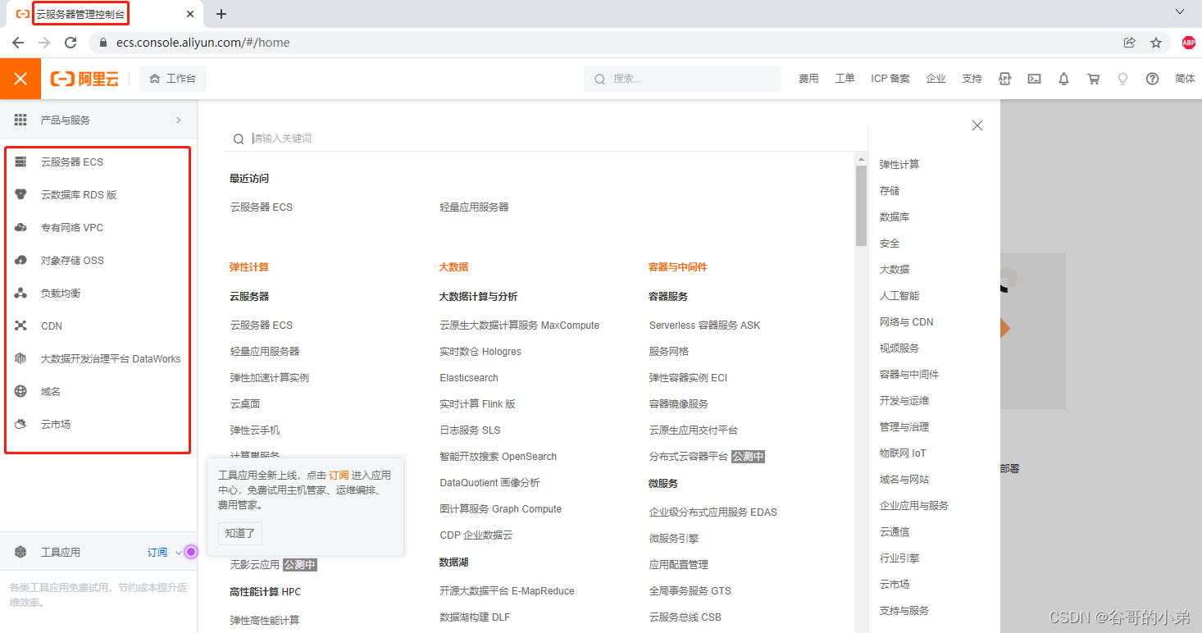1202x633 pixels.
Task: Close the product panel with X
Action: pos(977,125)
